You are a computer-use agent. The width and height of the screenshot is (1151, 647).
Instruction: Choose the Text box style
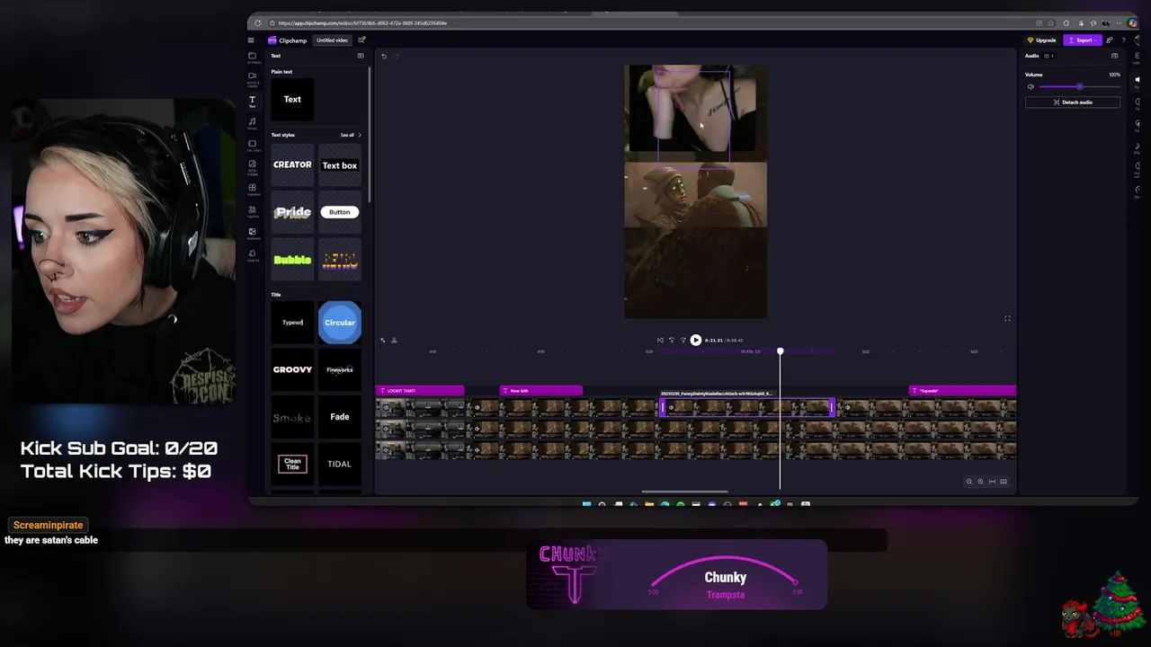(339, 165)
